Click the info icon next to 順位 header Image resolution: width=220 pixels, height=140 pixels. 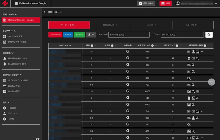92,46
